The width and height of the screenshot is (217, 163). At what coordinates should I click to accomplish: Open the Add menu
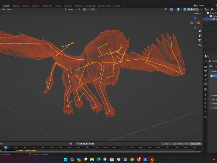click(x=4, y=10)
